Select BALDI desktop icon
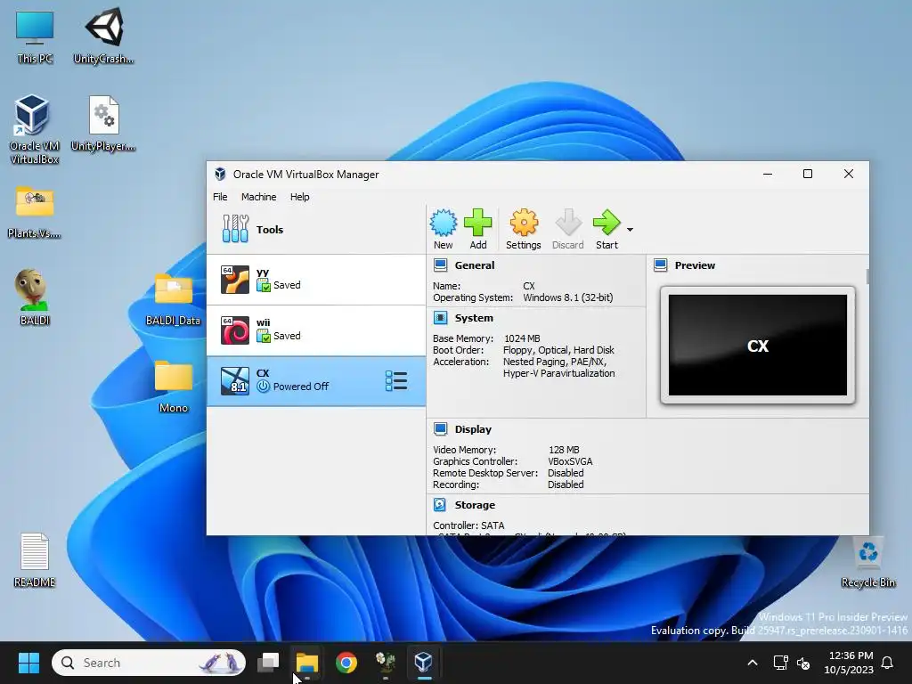This screenshot has height=684, width=912. [x=35, y=297]
